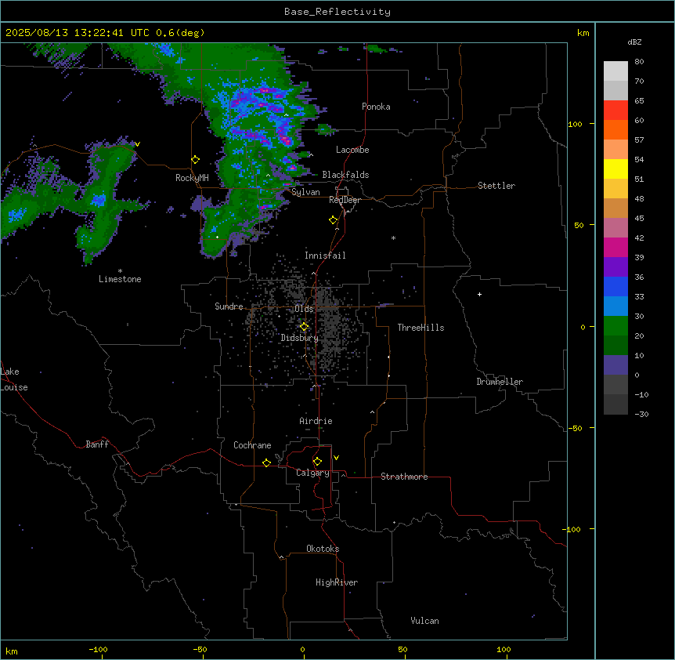Click the Okotoks label
675x660 pixels.
click(x=323, y=549)
